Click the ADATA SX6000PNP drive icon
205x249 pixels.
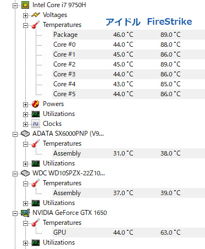click(25, 134)
